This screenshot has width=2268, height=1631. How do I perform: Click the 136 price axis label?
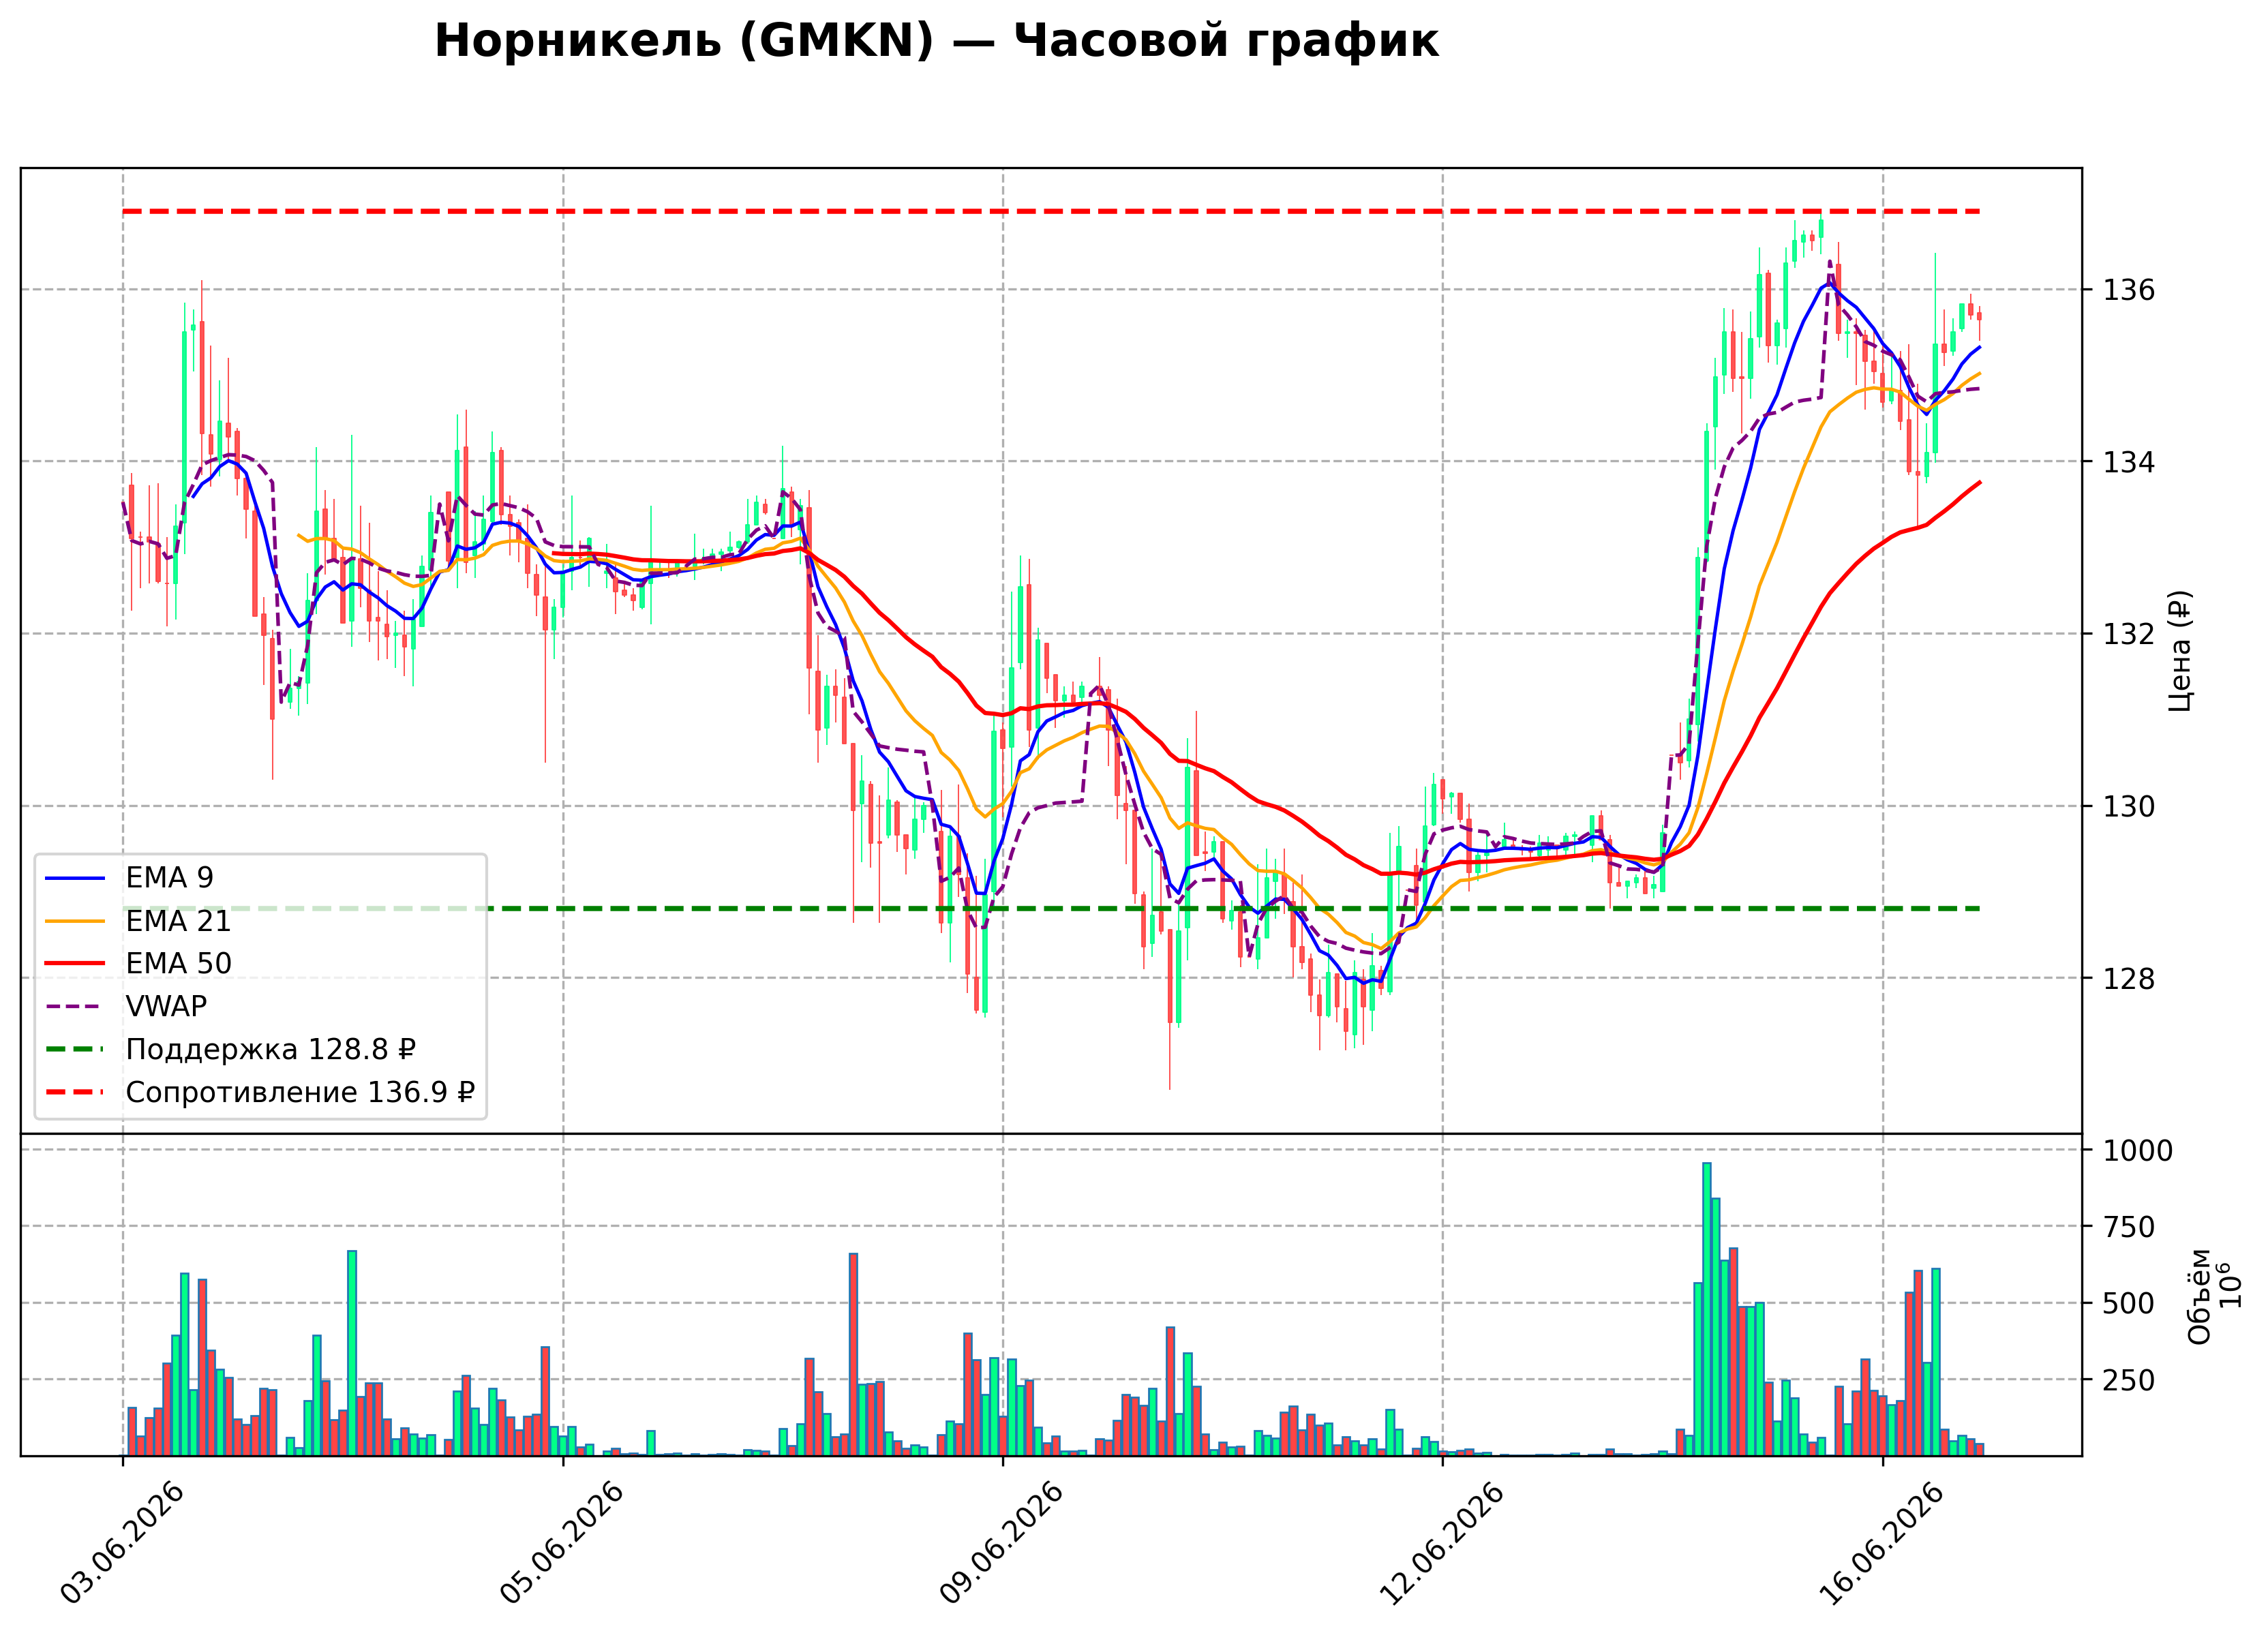point(2128,290)
